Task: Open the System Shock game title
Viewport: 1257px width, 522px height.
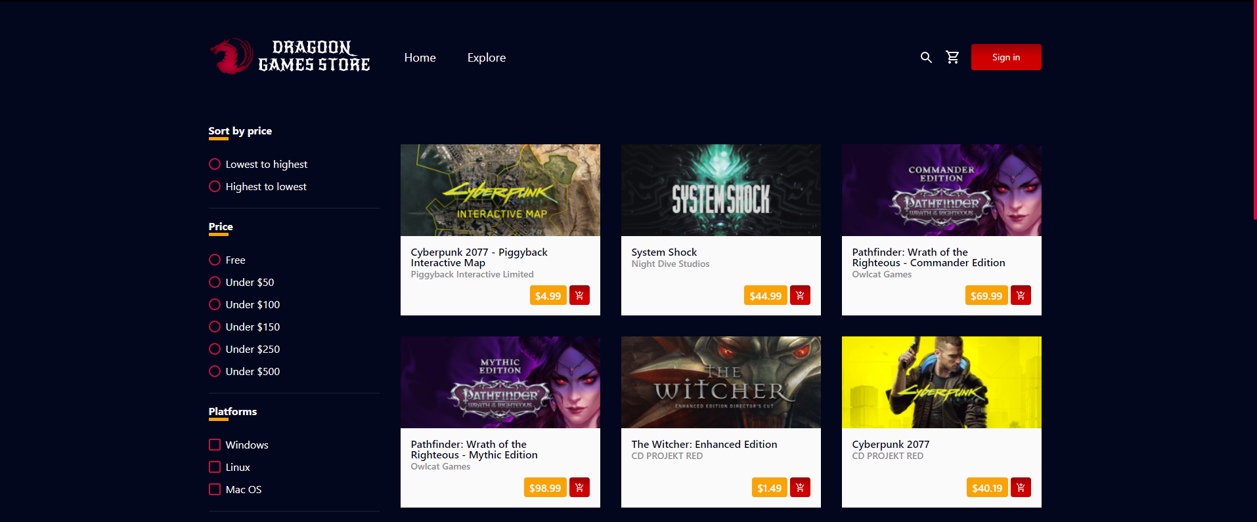Action: click(664, 252)
